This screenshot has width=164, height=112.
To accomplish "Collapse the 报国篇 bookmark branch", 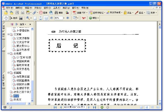I will pos(8,73).
